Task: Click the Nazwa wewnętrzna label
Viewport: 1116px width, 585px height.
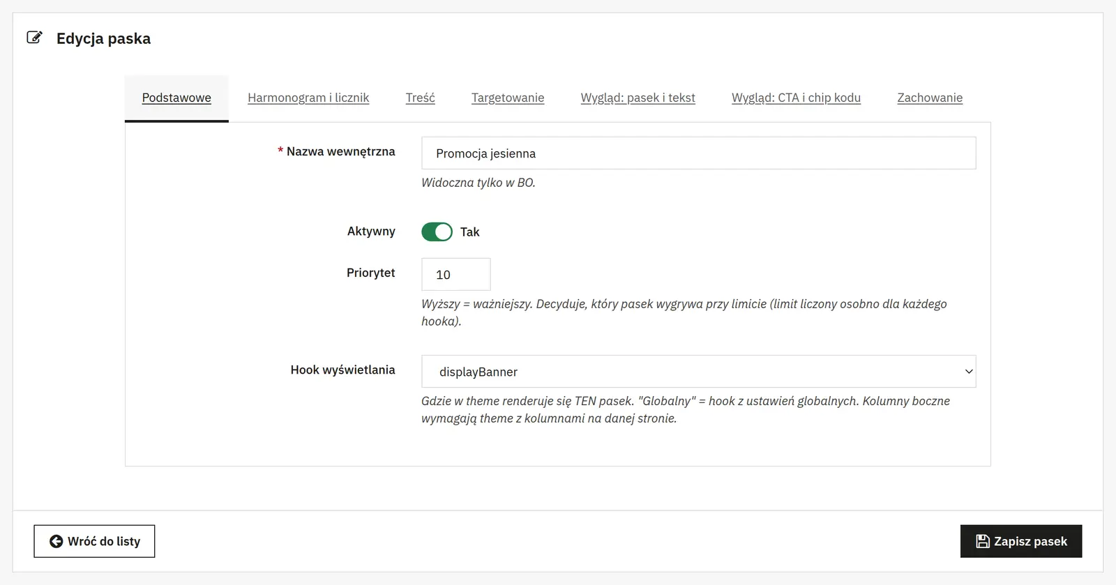Action: [340, 151]
